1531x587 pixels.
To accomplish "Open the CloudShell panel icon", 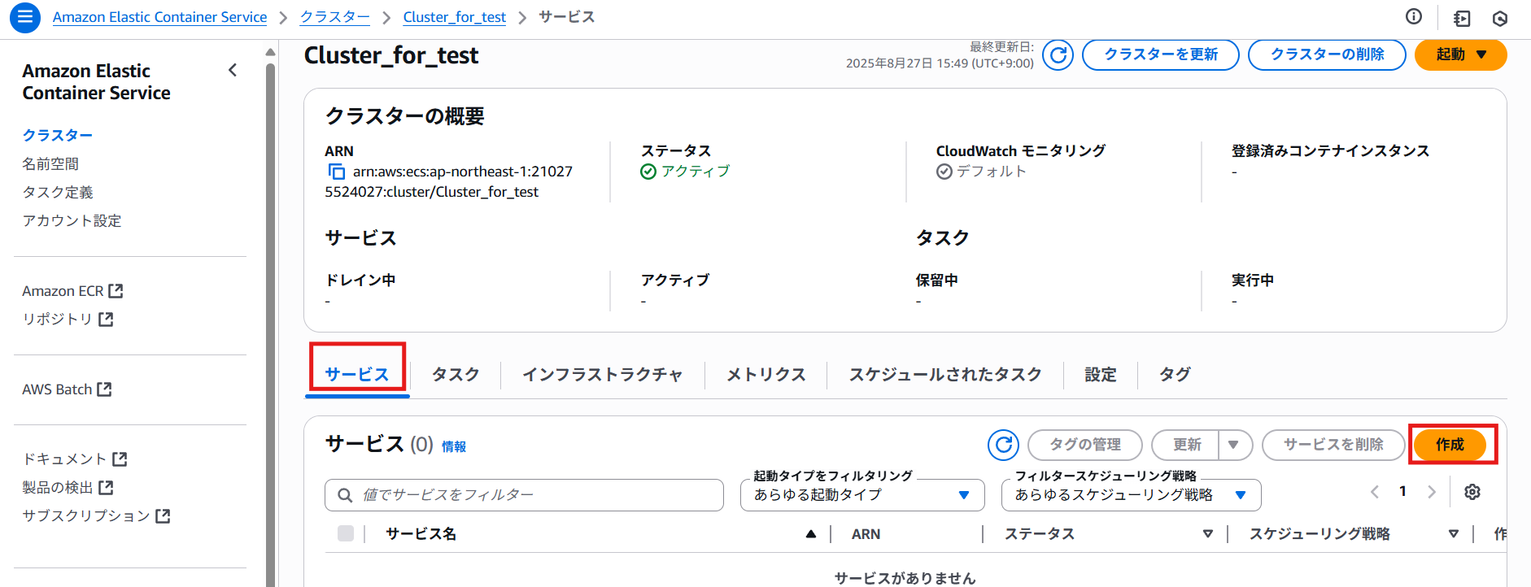I will (1462, 18).
